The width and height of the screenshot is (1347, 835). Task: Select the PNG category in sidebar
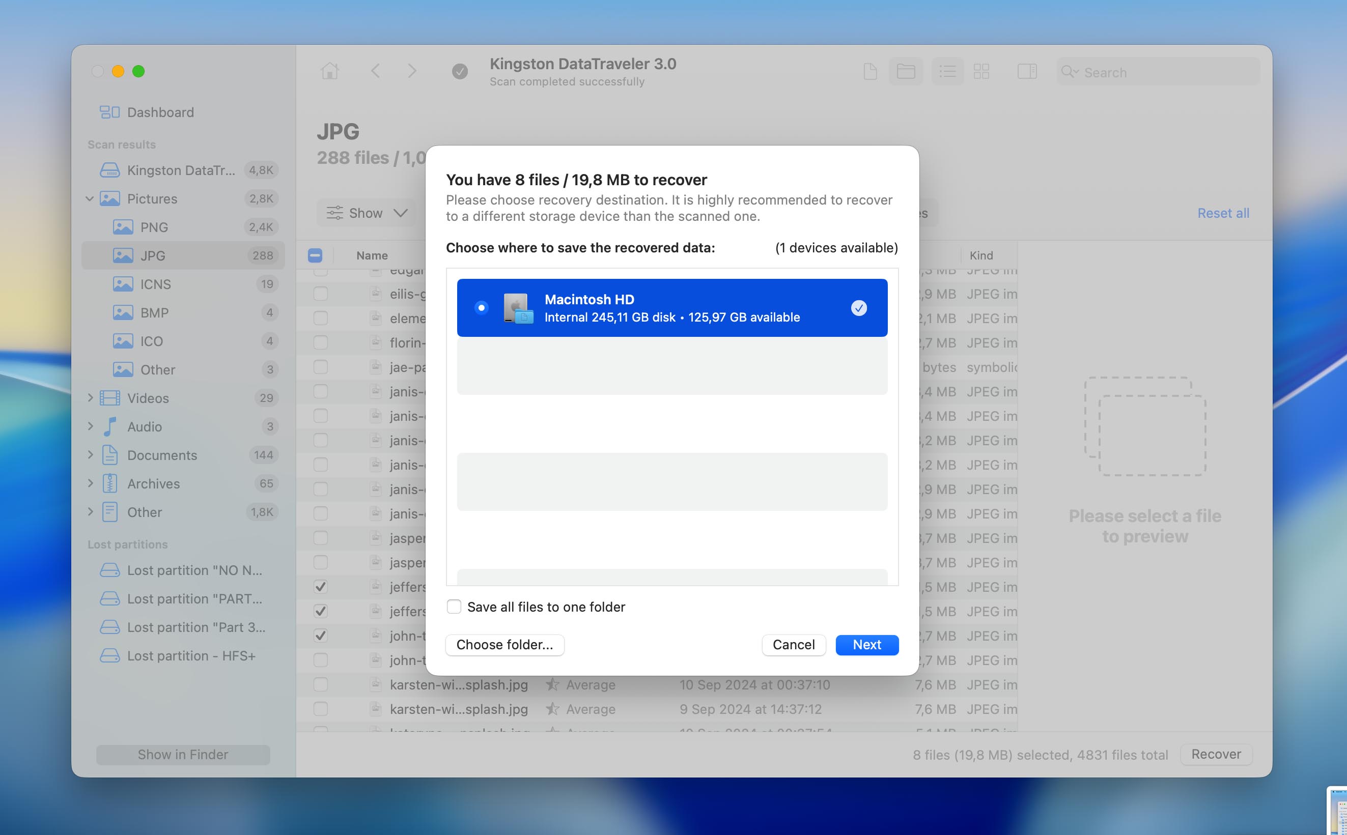pos(154,227)
